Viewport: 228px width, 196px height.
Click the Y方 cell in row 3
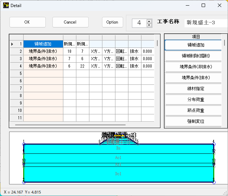click(x=109, y=59)
